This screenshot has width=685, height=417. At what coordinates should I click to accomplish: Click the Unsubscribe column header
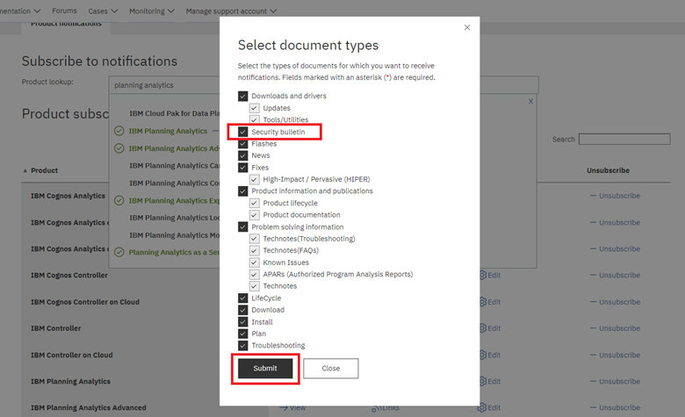[608, 170]
